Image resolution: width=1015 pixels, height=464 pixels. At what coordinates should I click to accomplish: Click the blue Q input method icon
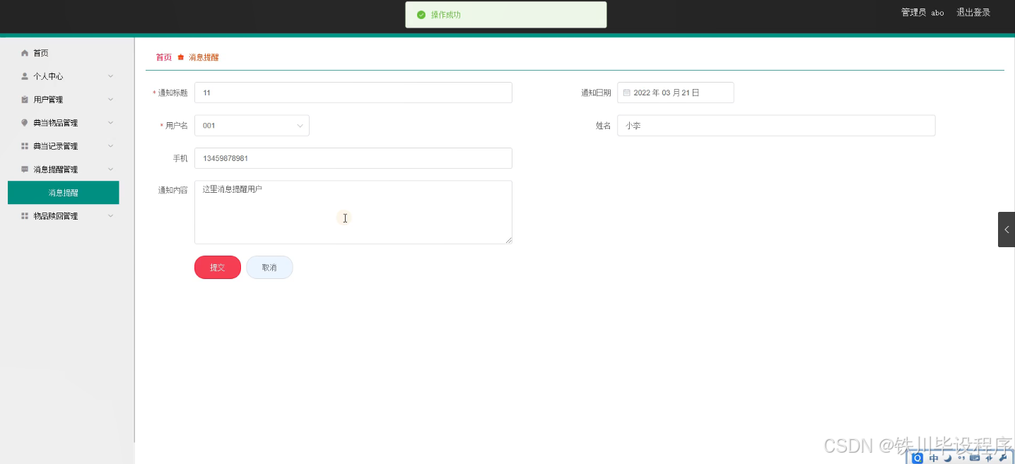click(917, 458)
